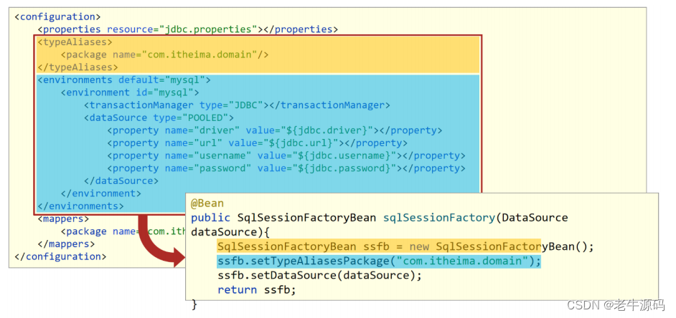Click package name com.itheima.domain in typeAliases

tap(164, 54)
